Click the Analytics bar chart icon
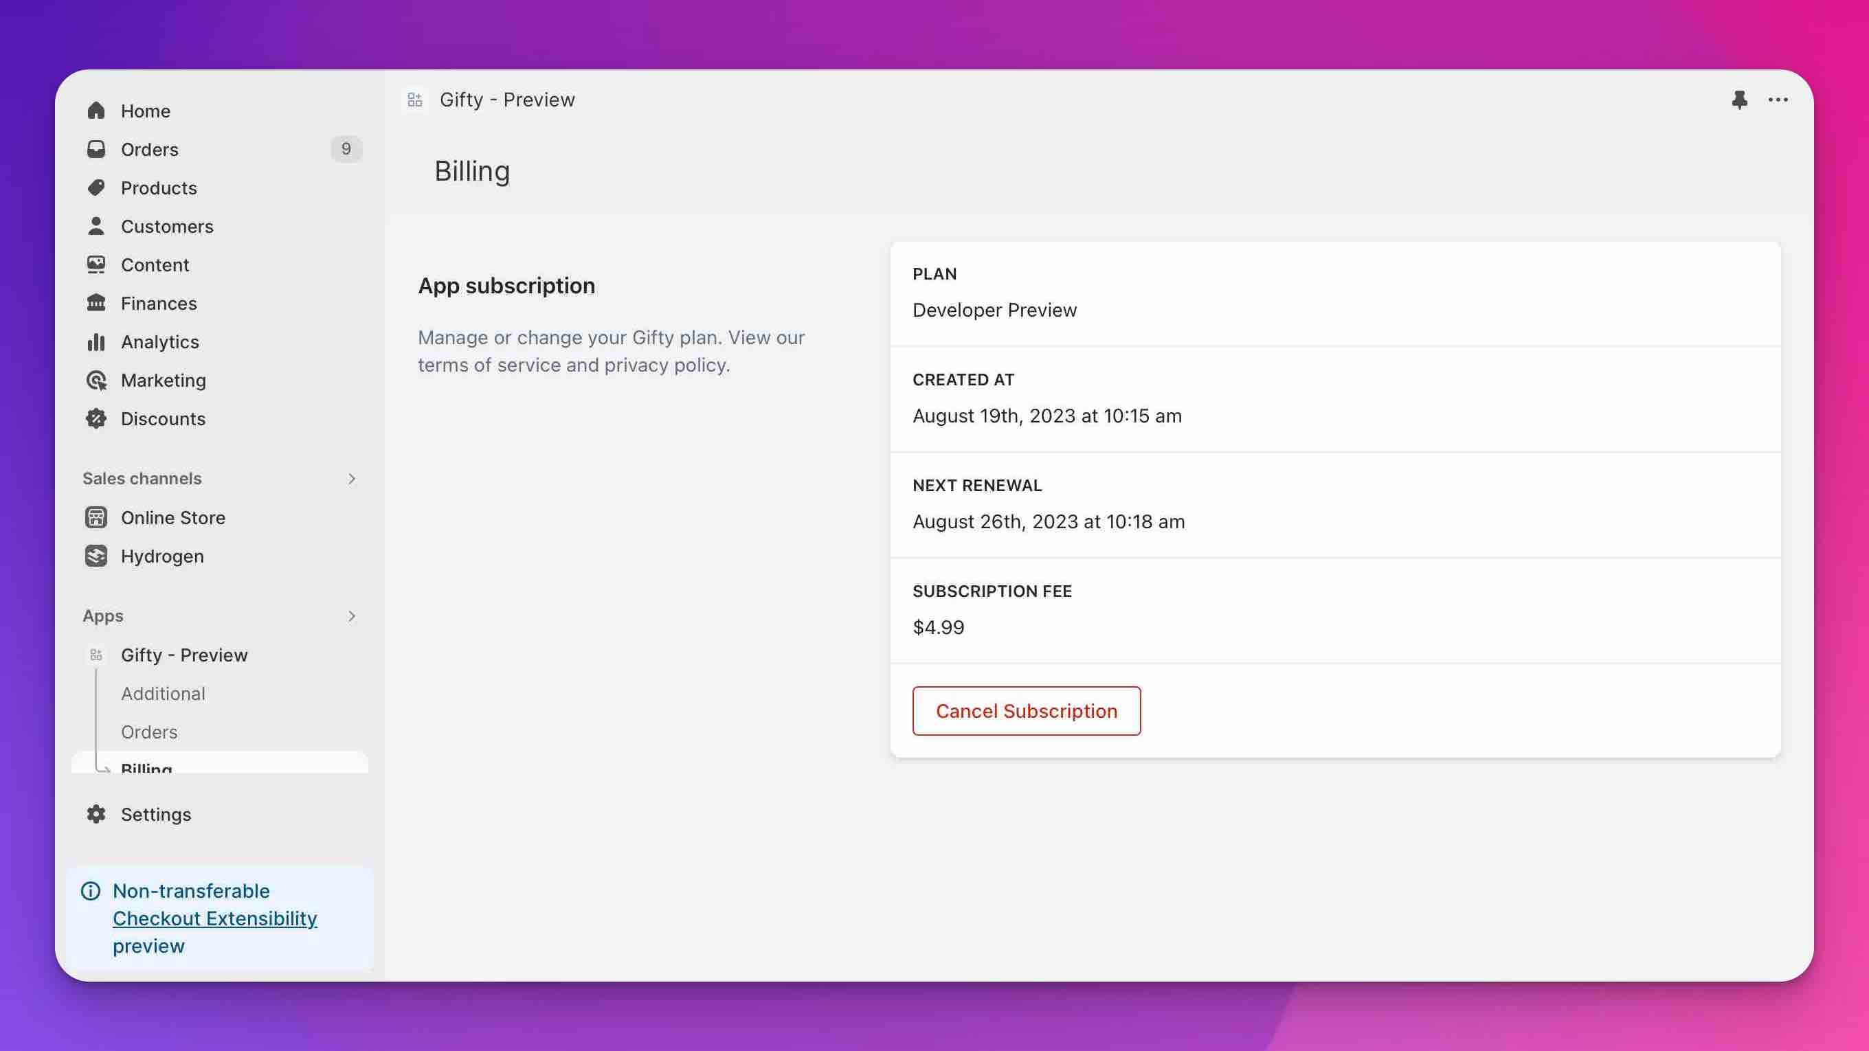 [x=96, y=341]
